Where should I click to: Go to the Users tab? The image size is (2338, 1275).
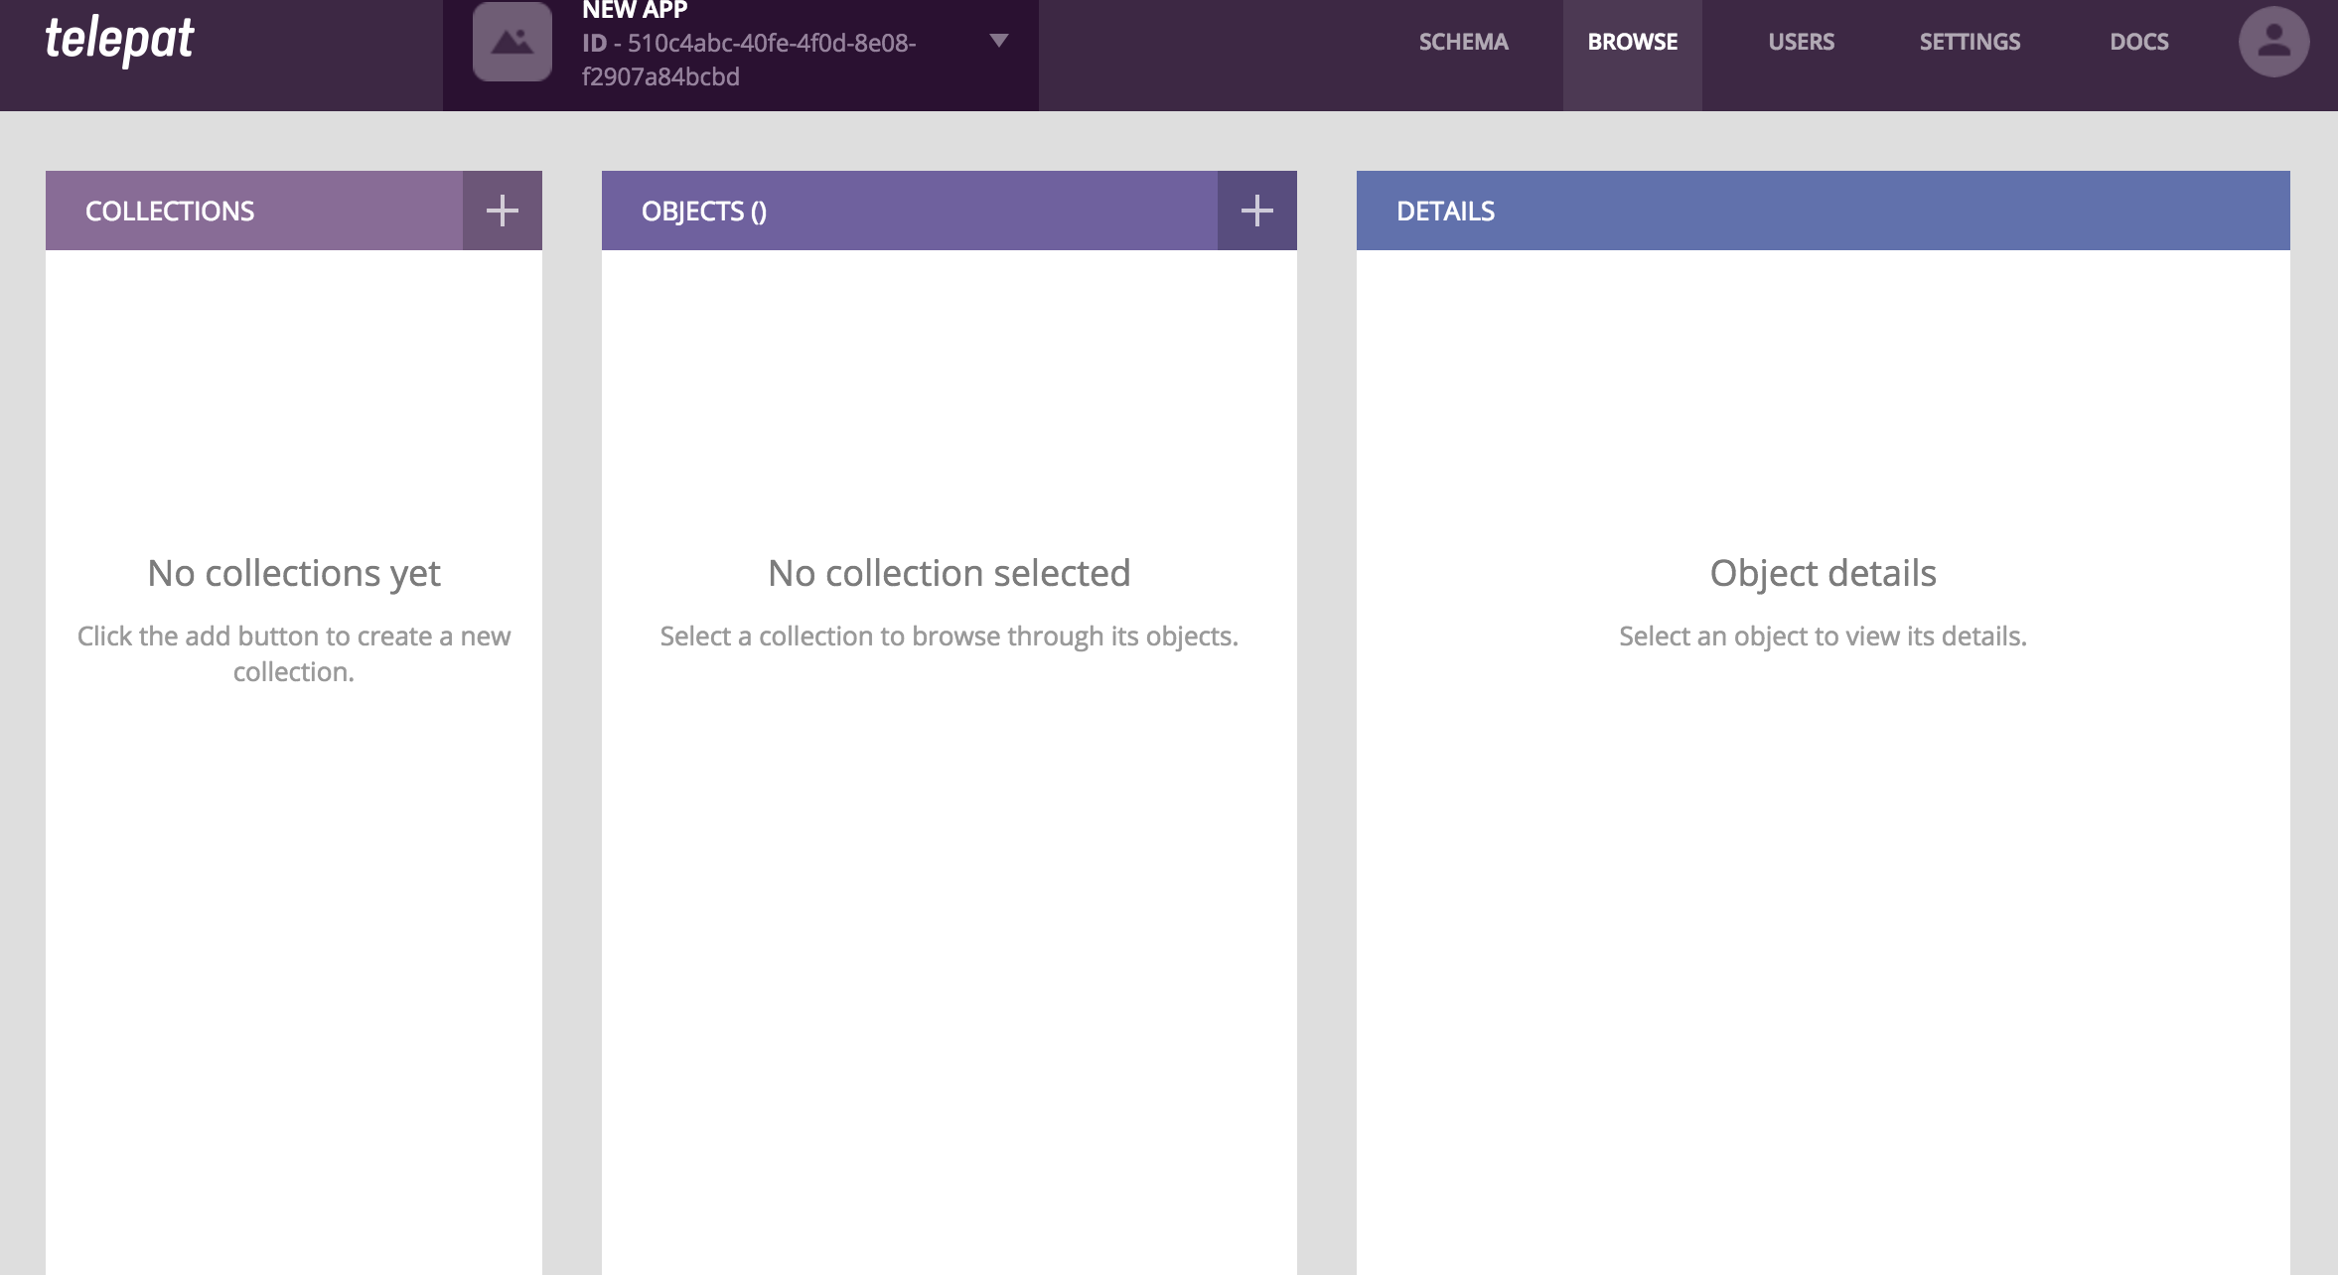(x=1801, y=42)
